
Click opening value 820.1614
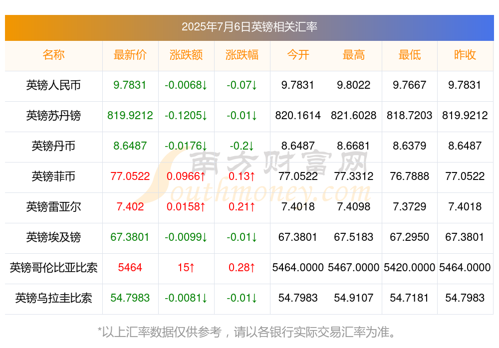(298, 116)
